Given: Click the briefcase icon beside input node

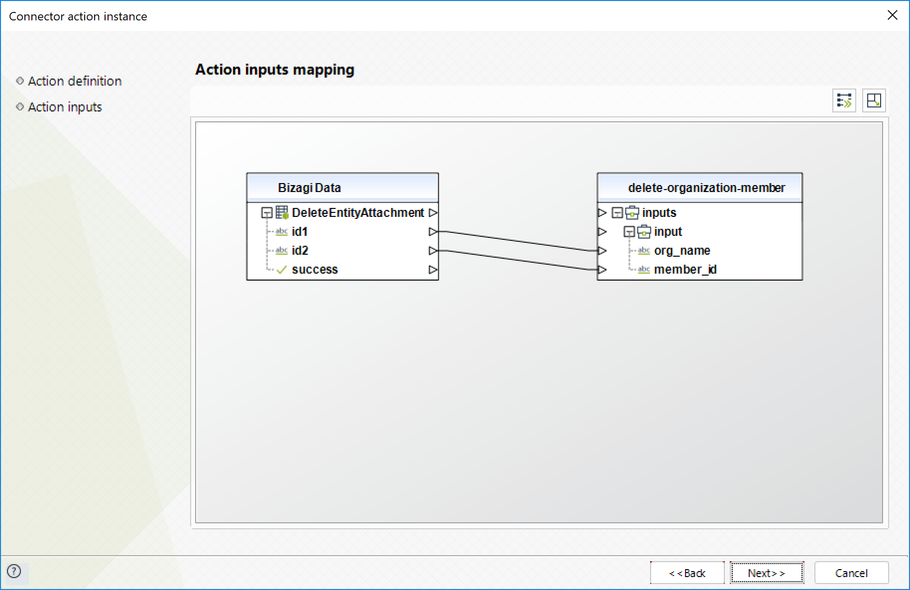Looking at the screenshot, I should (644, 231).
